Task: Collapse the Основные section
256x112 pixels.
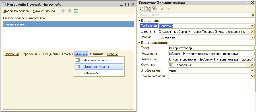Action: pos(139,21)
